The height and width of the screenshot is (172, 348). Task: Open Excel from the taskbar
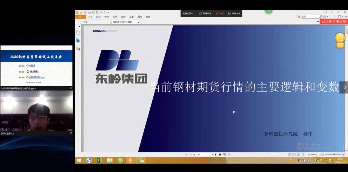coord(99,160)
